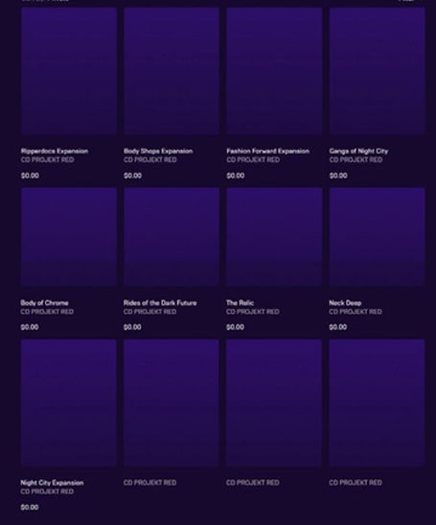Click the $0.00 price under Neck Deep

337,327
